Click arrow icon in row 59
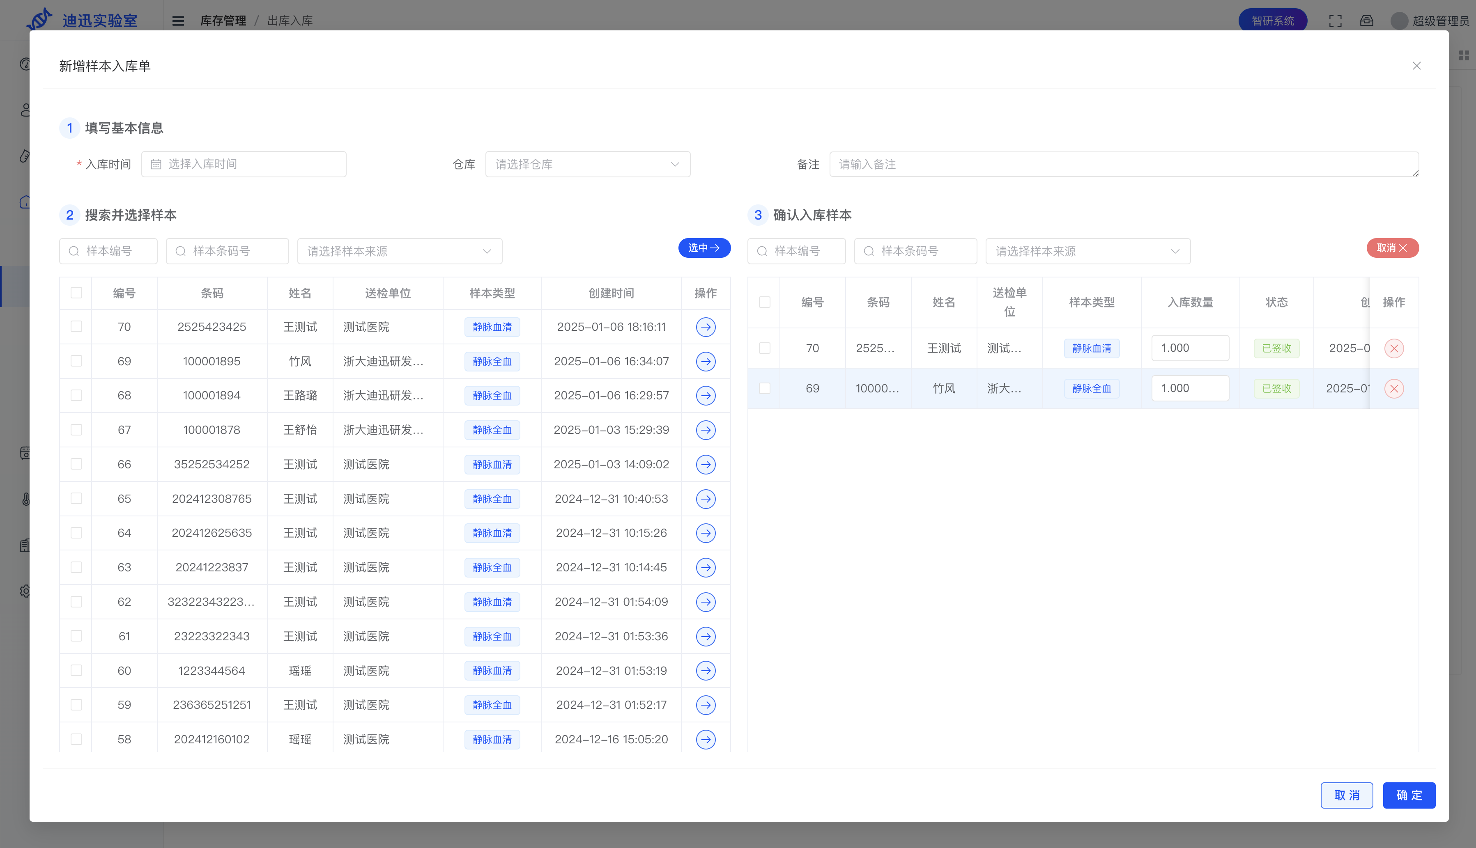 point(706,705)
